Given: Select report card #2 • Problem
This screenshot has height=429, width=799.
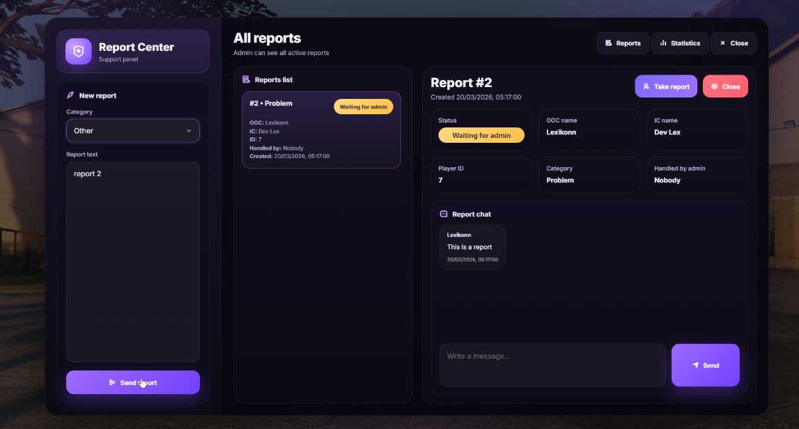Looking at the screenshot, I should point(322,130).
